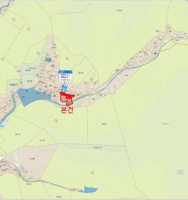
Task: Click the 산62임 parcel label
Action: coord(81,73)
